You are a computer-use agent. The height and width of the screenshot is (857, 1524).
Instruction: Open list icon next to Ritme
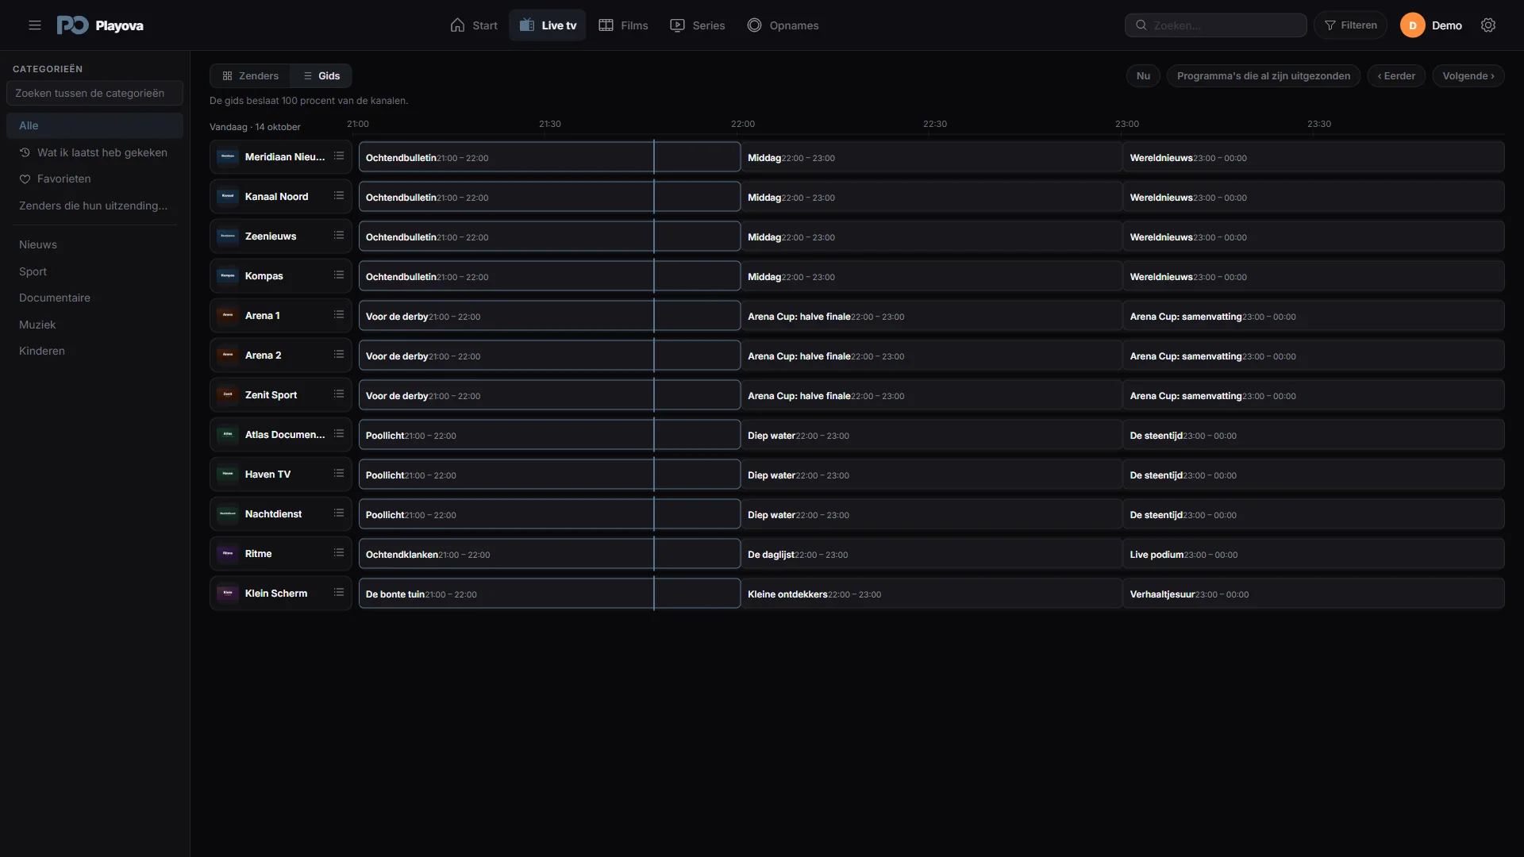339,553
